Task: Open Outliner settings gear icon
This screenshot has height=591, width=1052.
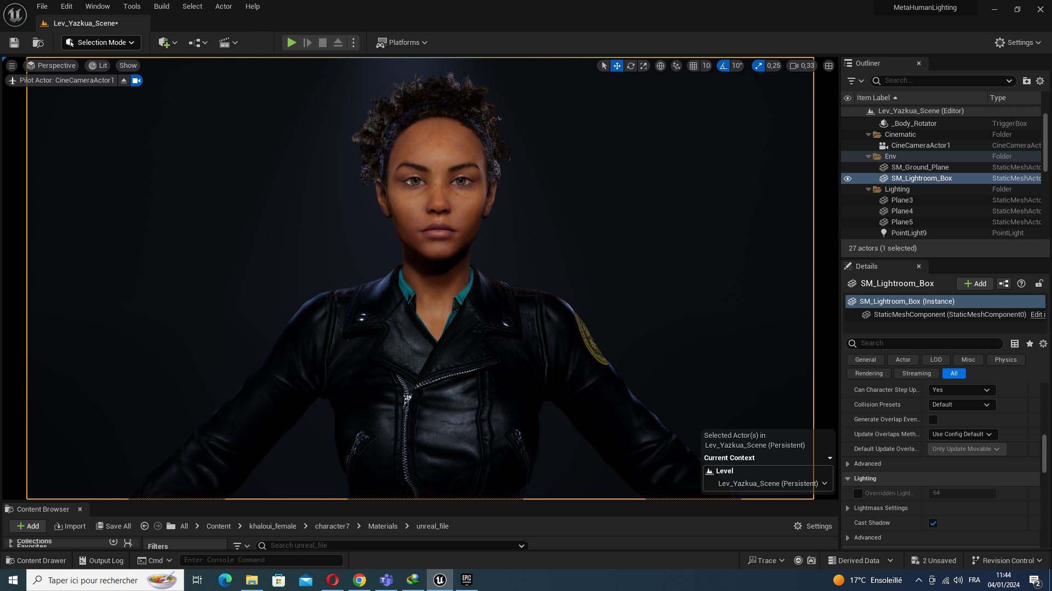Action: (x=1040, y=80)
